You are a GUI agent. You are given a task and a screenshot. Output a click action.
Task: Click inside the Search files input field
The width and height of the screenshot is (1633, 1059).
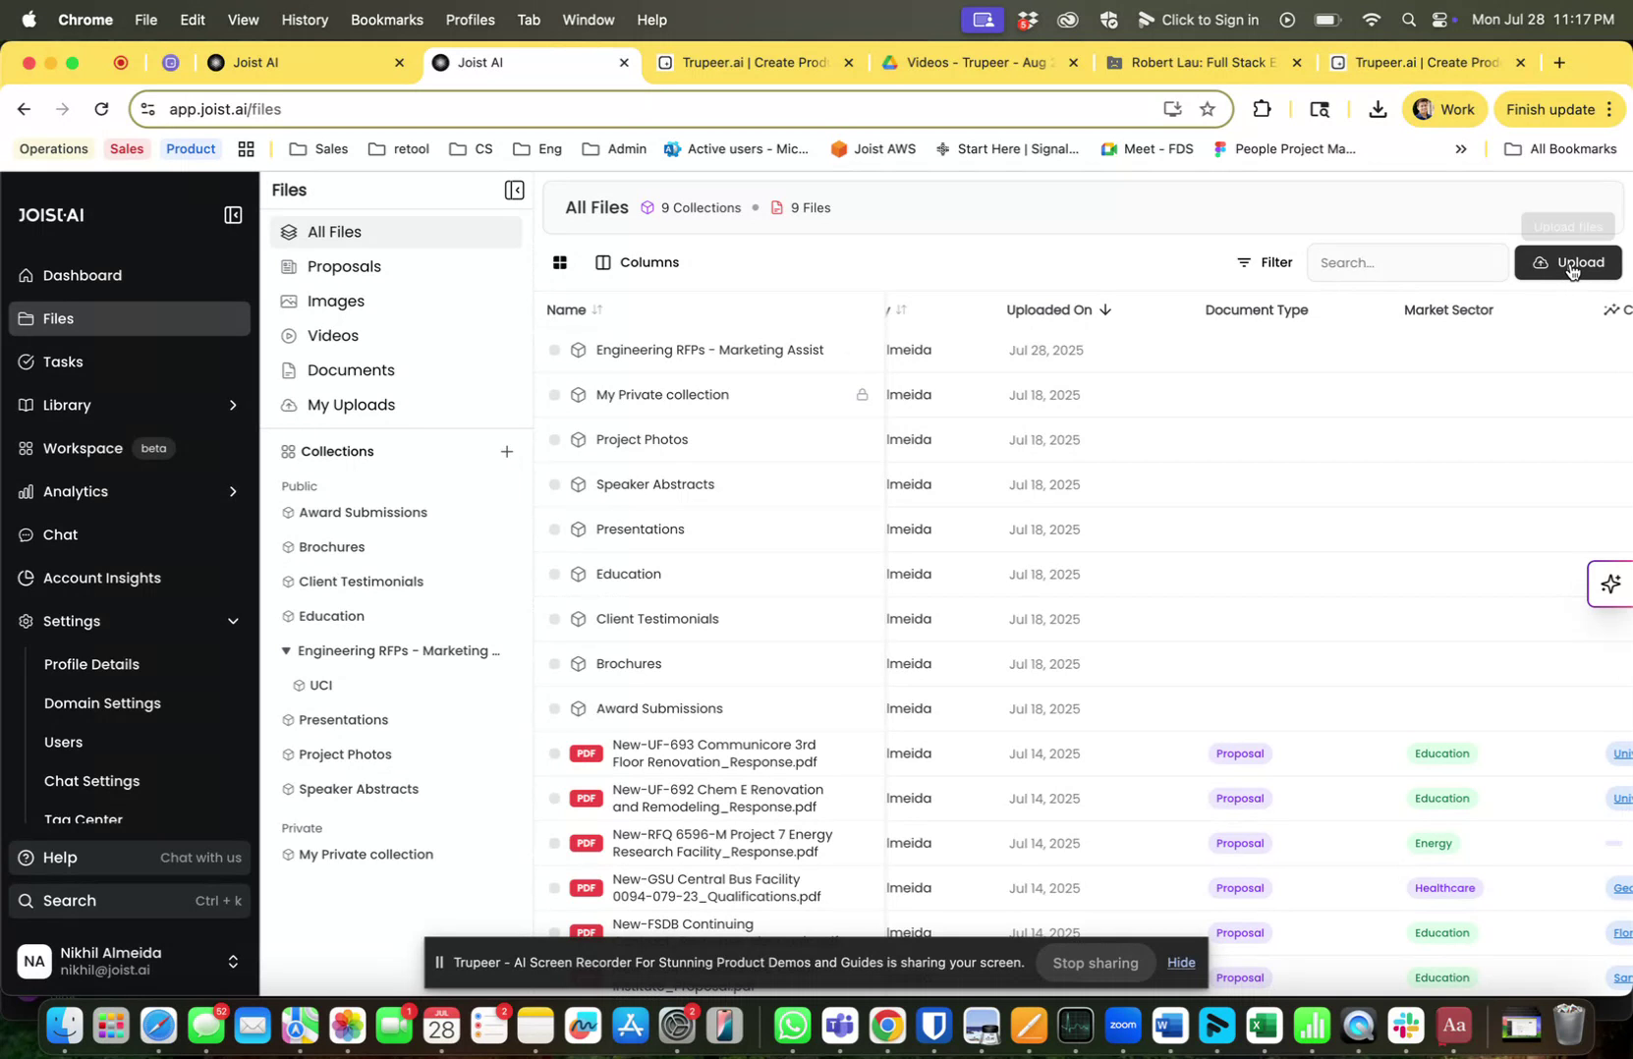pyautogui.click(x=1407, y=262)
